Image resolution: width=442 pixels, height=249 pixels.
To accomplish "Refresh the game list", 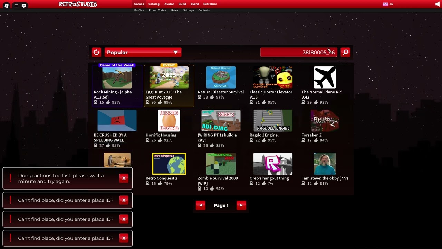I will pos(96,52).
